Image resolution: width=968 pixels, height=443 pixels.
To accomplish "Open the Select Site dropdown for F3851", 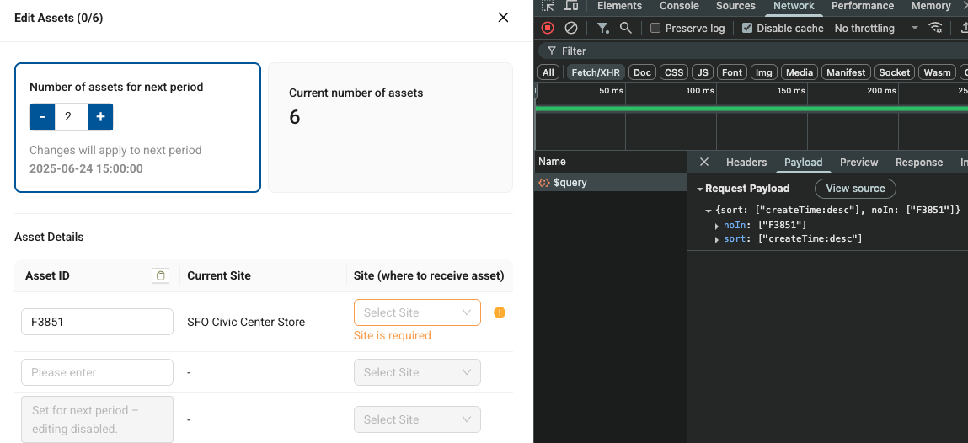I will tap(417, 312).
